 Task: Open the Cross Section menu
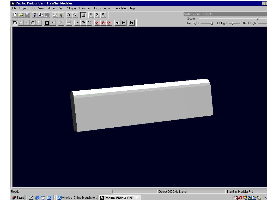tap(103, 8)
